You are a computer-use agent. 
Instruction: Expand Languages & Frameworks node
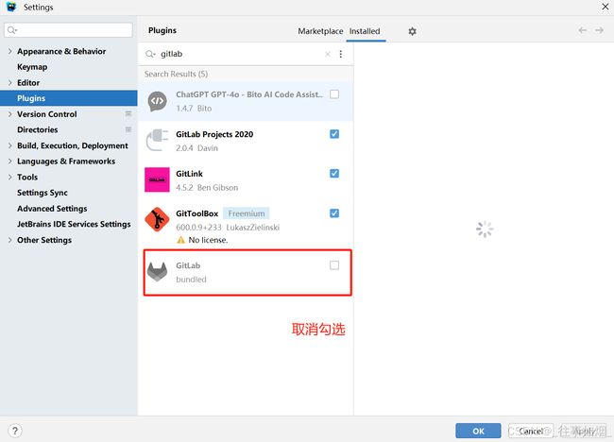[9, 161]
